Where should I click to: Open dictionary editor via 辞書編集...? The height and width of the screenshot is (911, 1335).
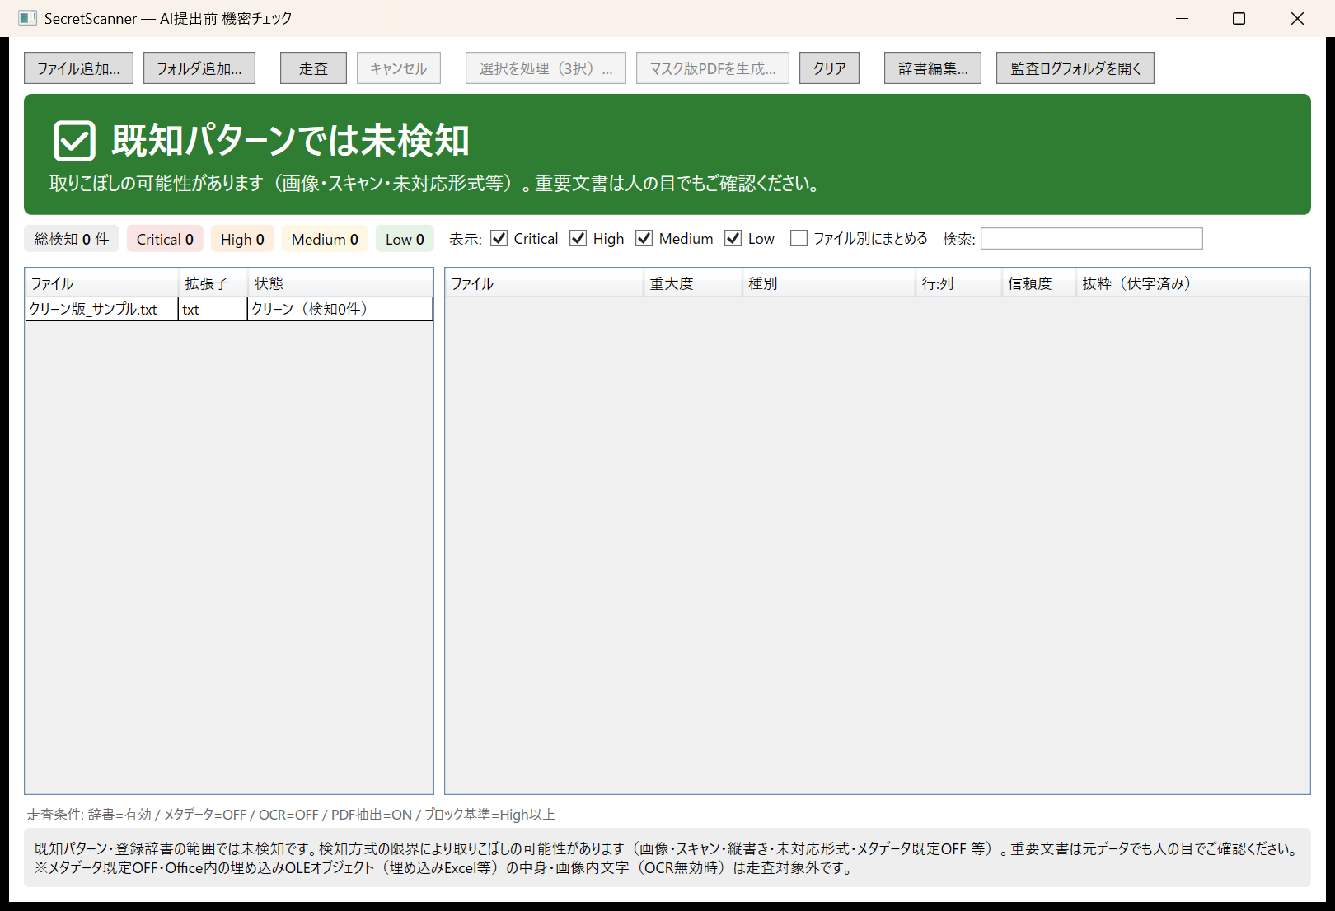pos(933,68)
